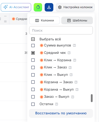This screenshot has height=122, width=99.
Task: Uncheck the Средний чек checkbox
Action: (x=33, y=53)
